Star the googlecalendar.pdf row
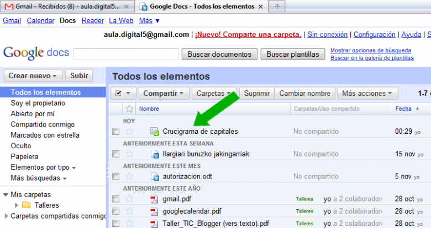The image size is (431, 228). click(129, 211)
